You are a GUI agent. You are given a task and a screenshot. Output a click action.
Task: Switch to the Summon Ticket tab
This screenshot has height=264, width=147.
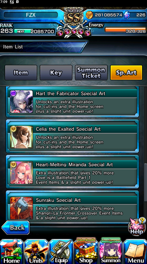[91, 73]
